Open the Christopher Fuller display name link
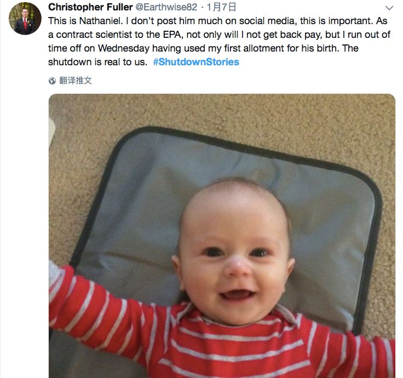Image resolution: width=403 pixels, height=378 pixels. tap(90, 7)
